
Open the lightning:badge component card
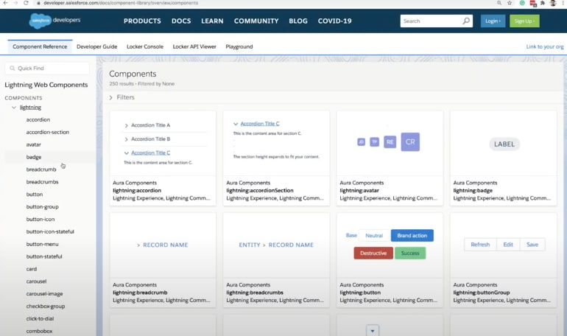click(504, 158)
